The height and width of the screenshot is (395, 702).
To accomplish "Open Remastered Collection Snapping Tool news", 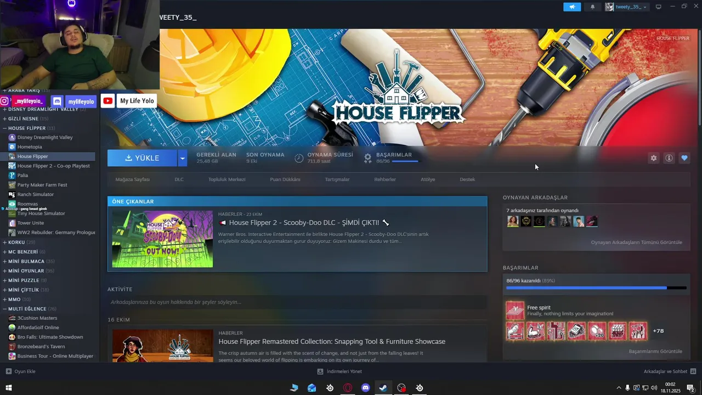I will [x=332, y=341].
